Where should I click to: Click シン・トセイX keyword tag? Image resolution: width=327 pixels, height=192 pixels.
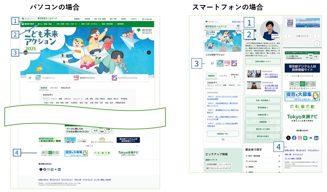coord(225,164)
